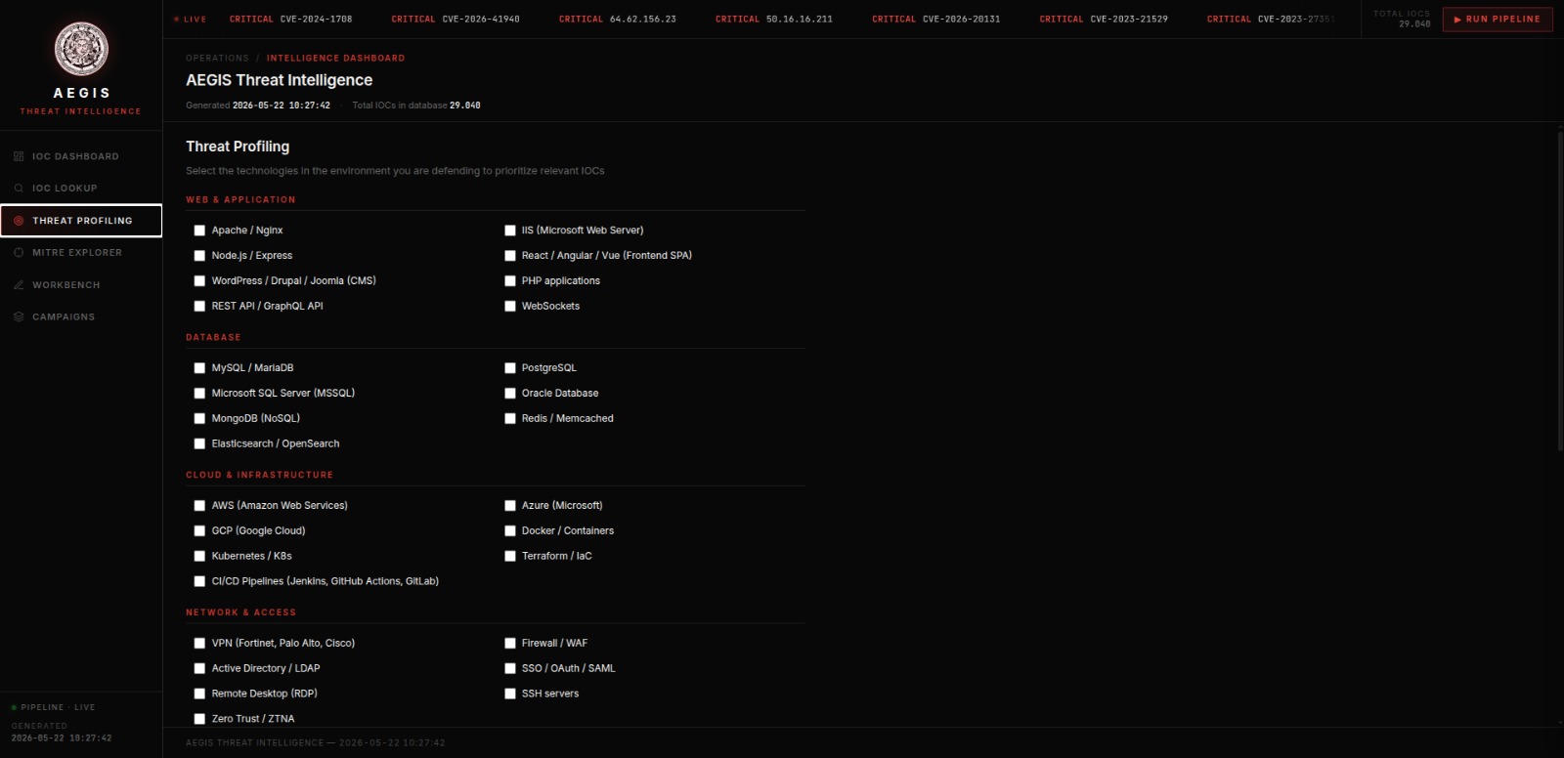This screenshot has width=1564, height=758.
Task: Tick Microsoft SQL Server (MSSQL) checkbox
Action: [x=199, y=394]
